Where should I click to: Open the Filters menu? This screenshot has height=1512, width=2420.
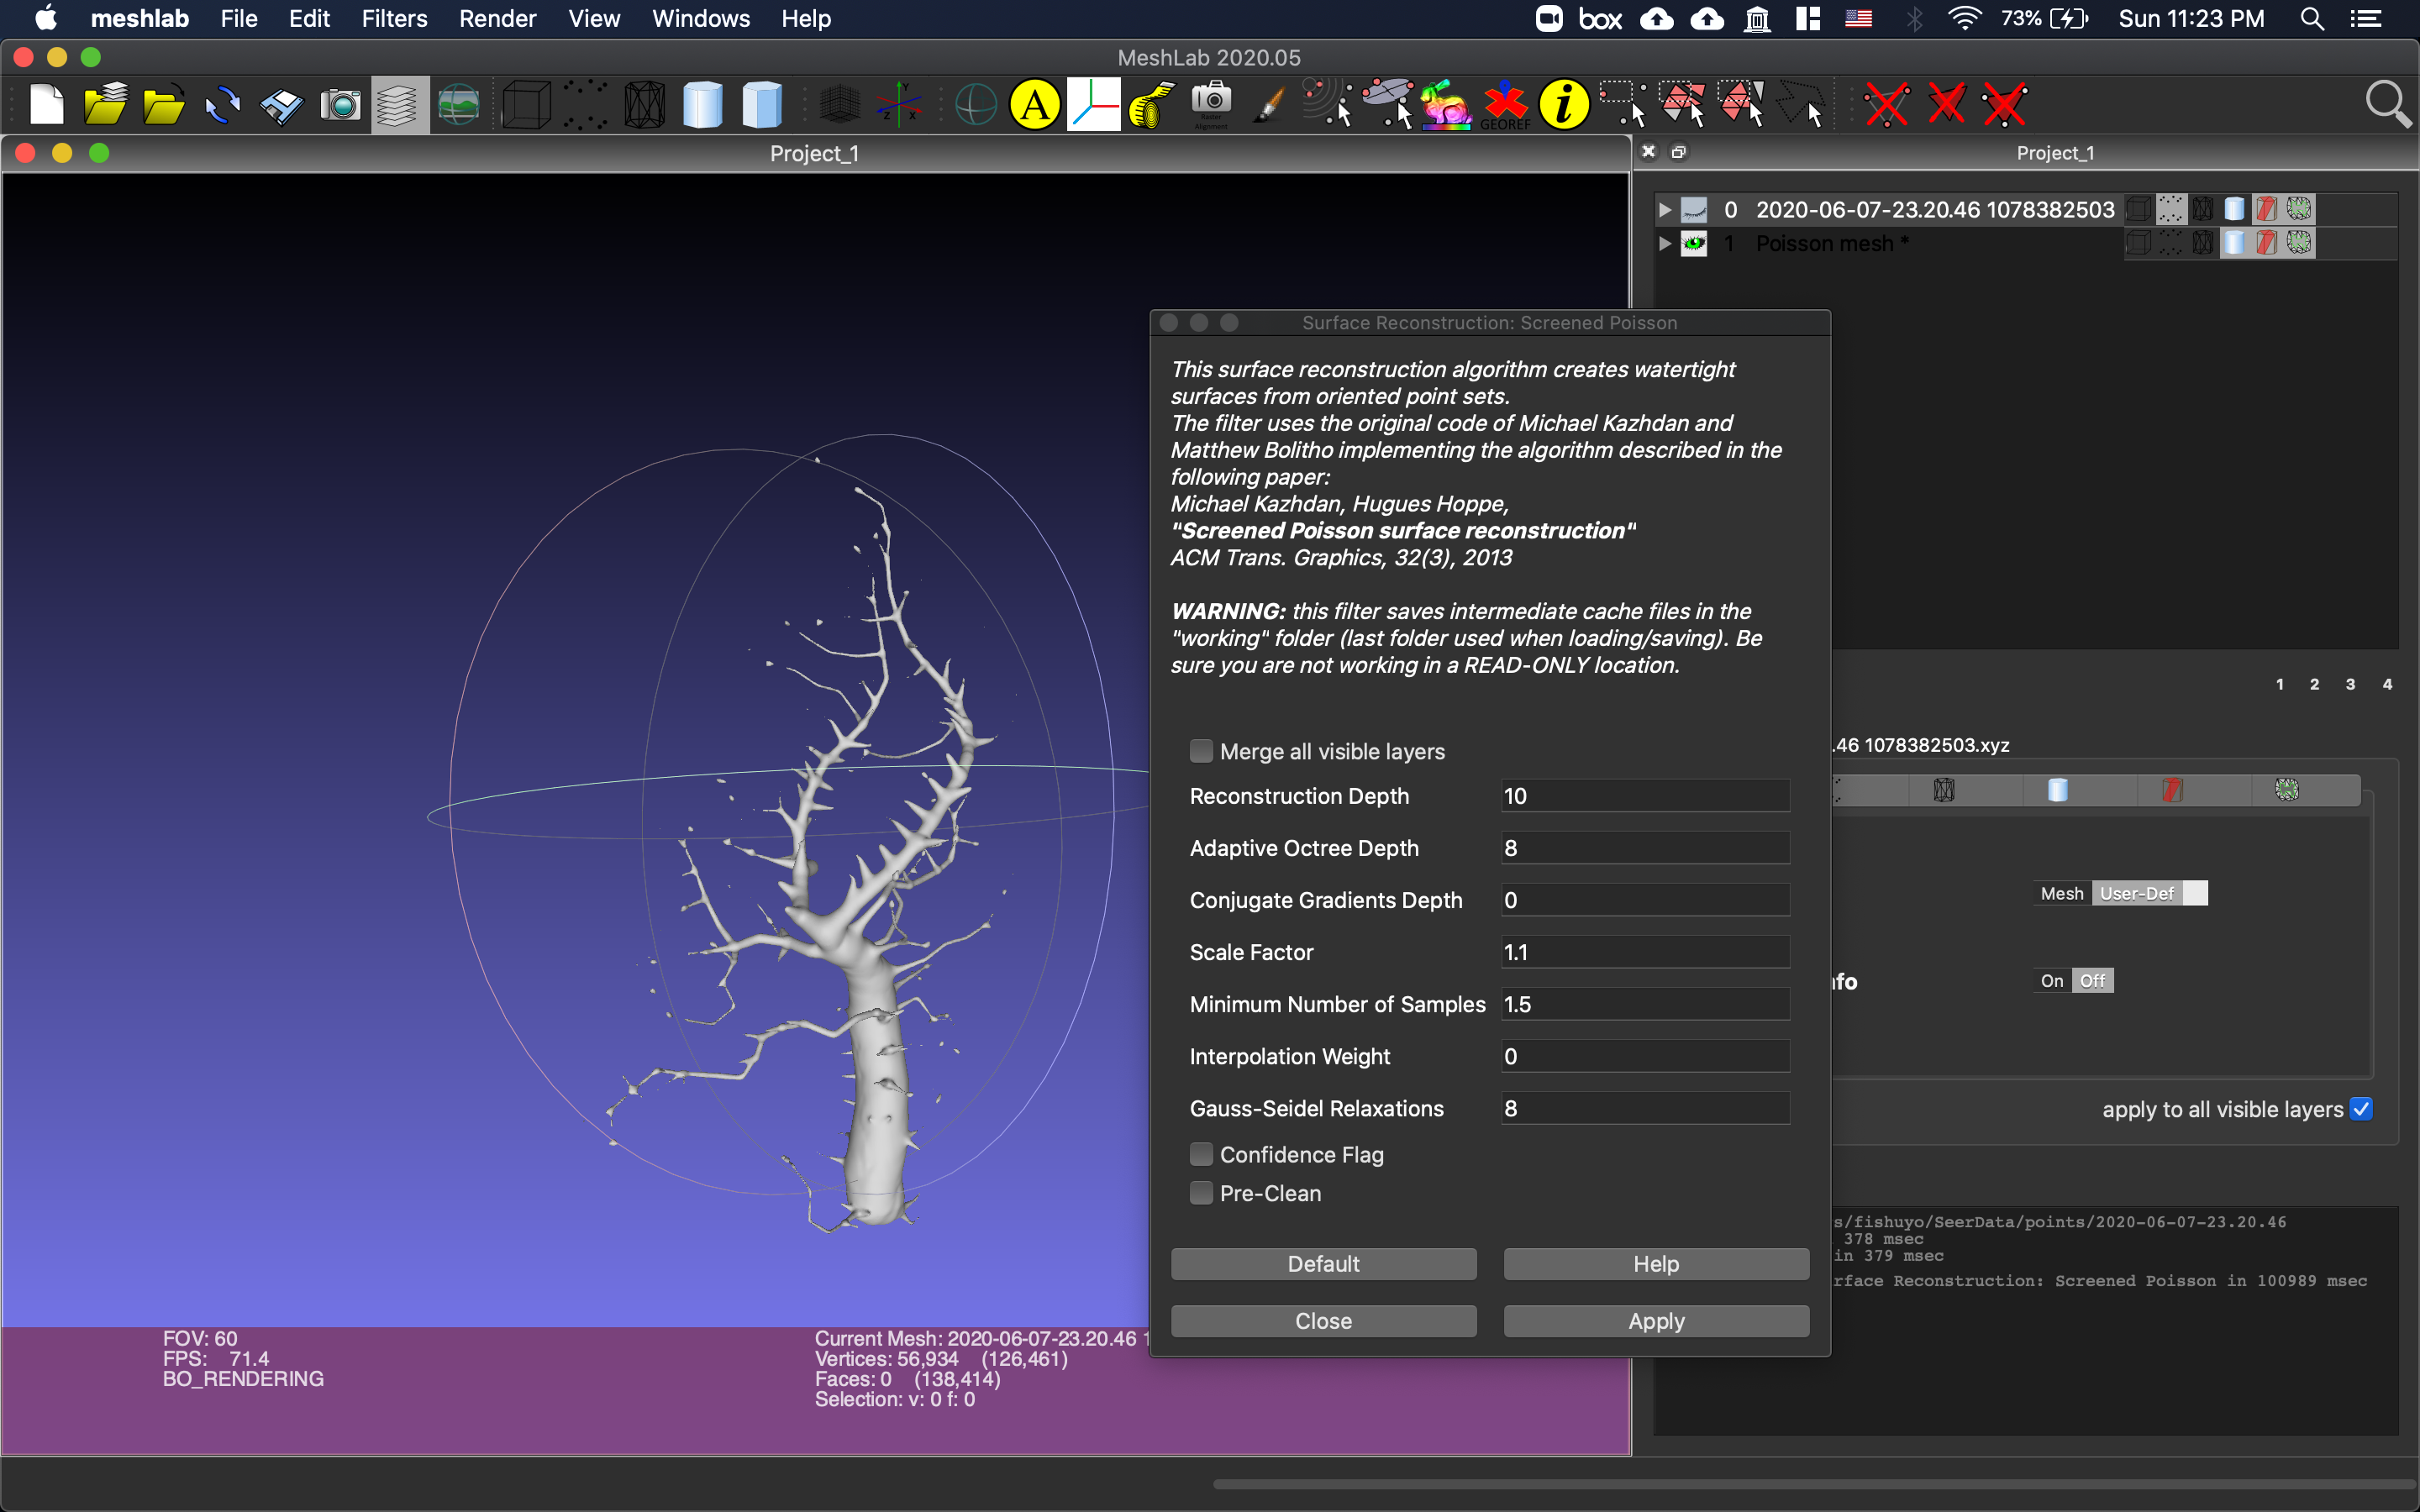point(394,18)
